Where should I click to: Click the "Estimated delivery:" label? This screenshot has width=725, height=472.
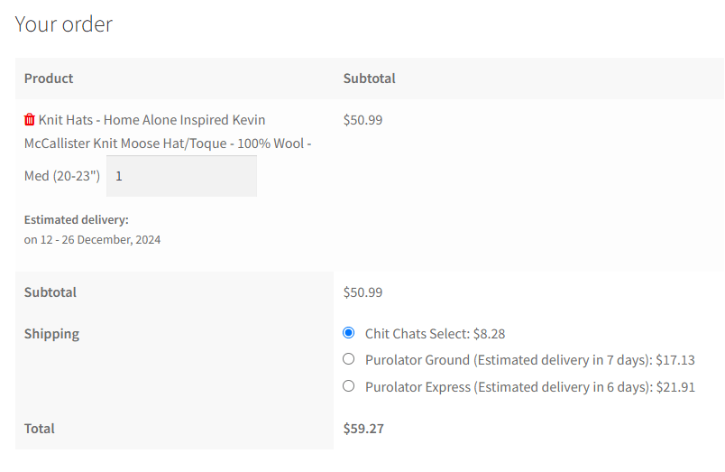tap(77, 219)
